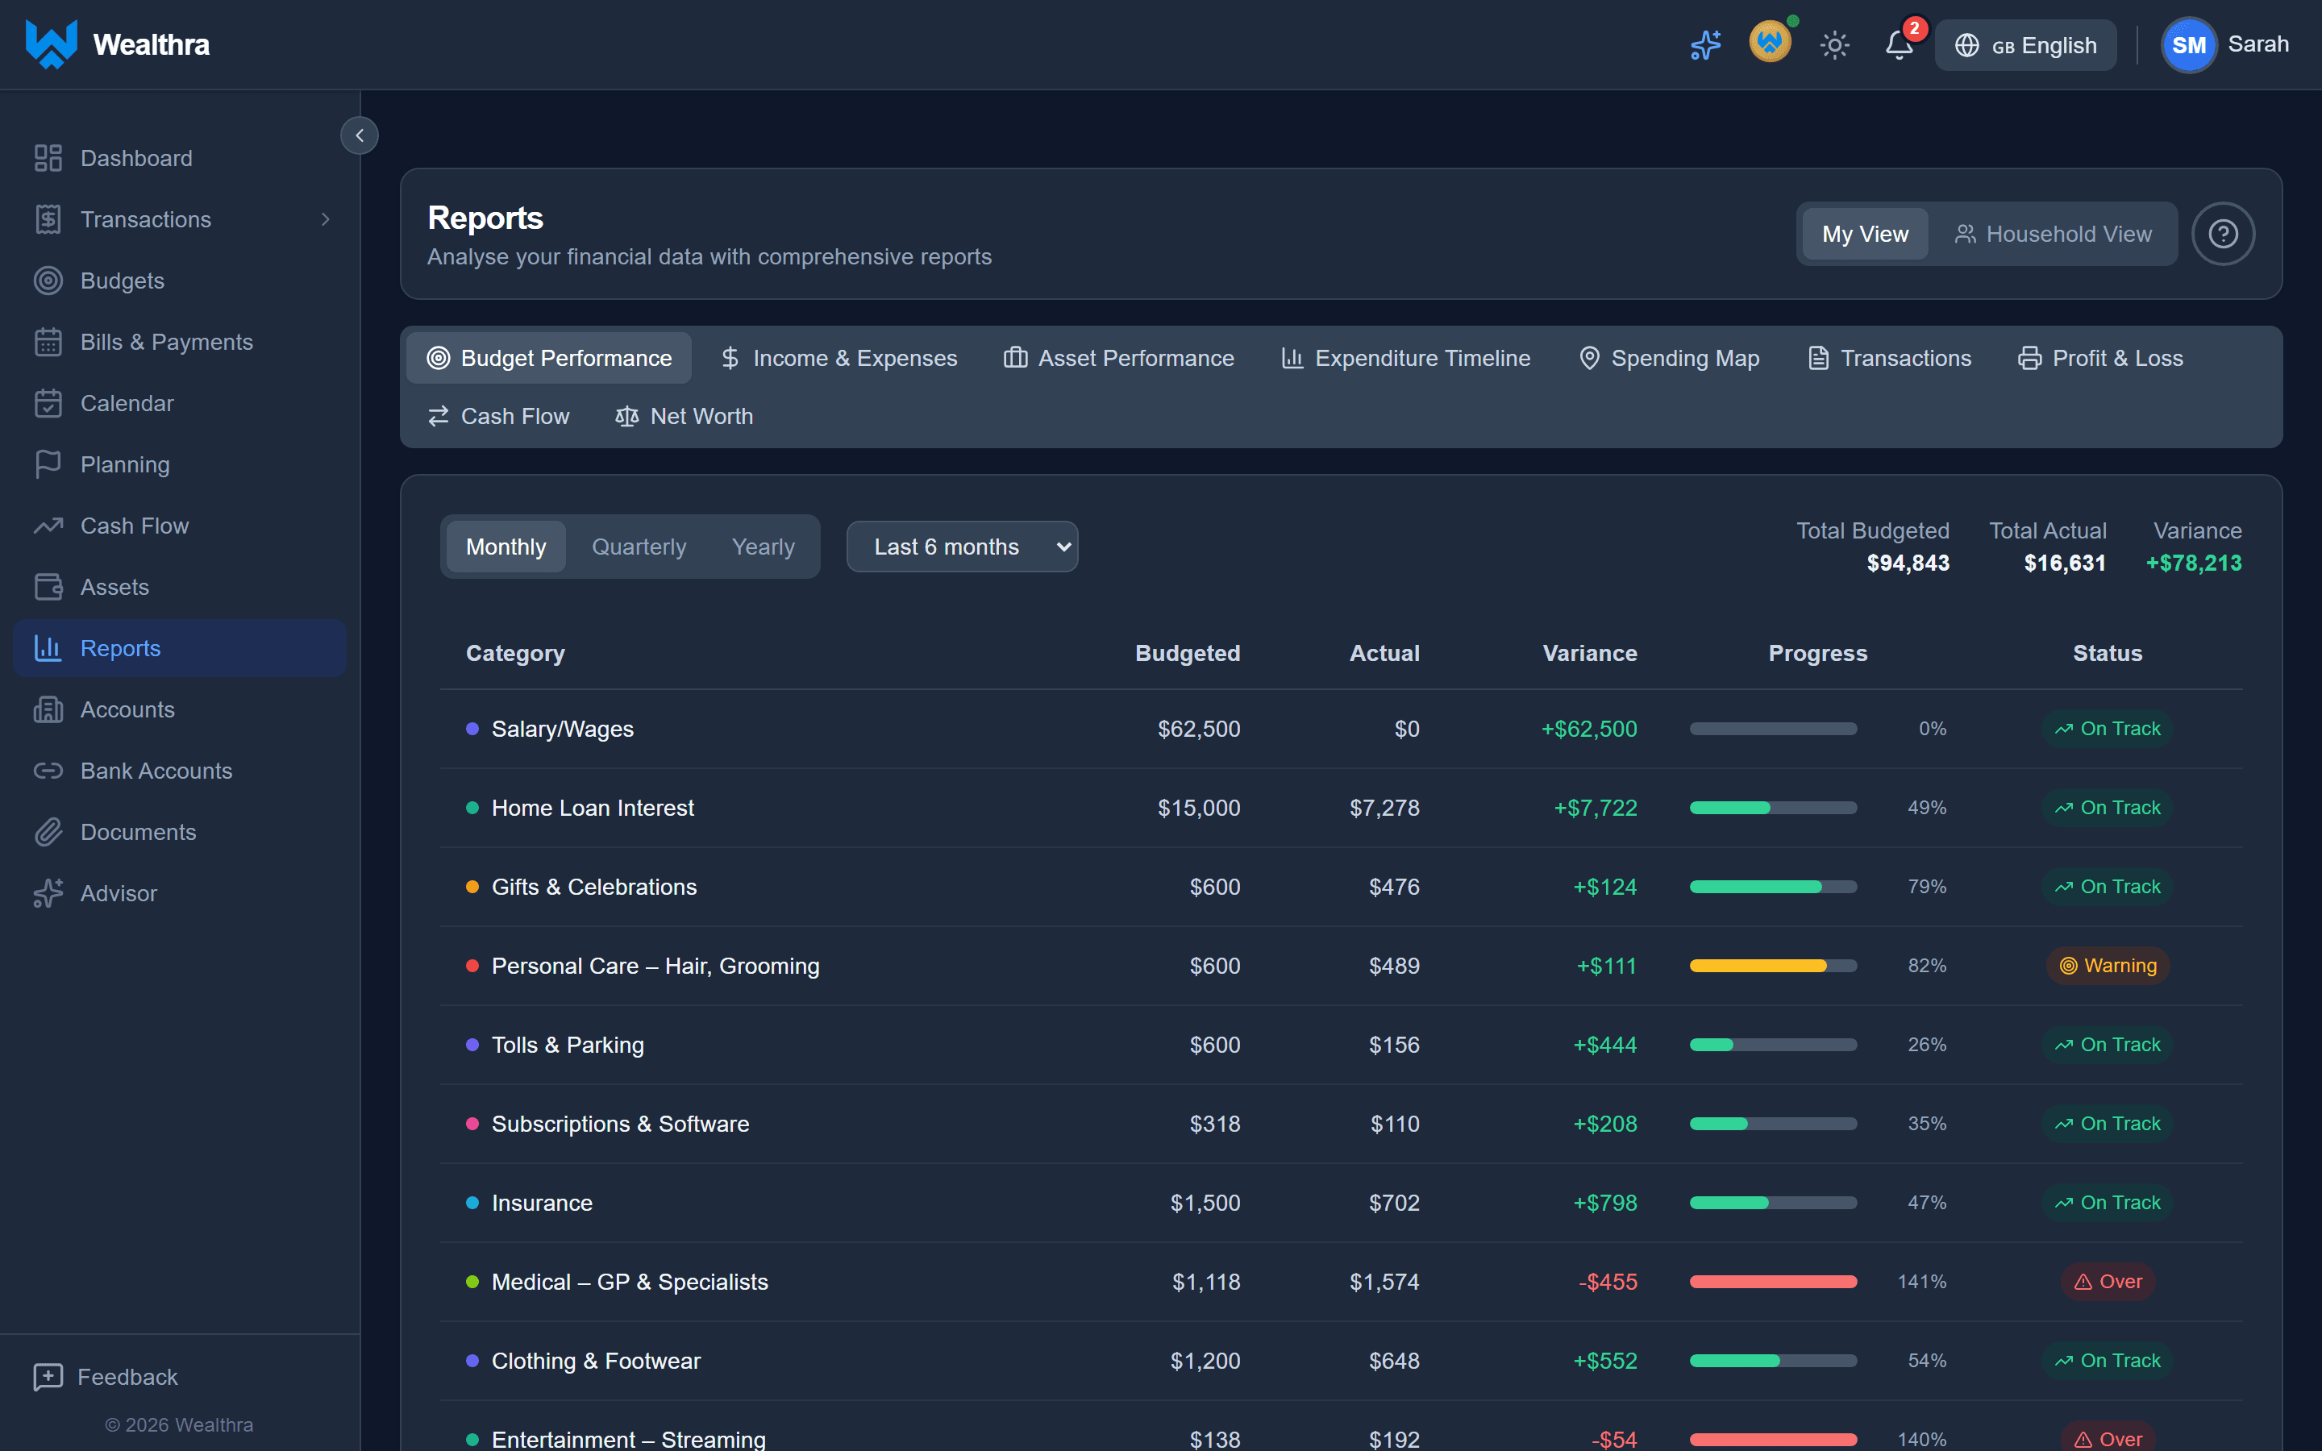Click the Wealthra logo icon
2322x1451 pixels.
tap(51, 44)
